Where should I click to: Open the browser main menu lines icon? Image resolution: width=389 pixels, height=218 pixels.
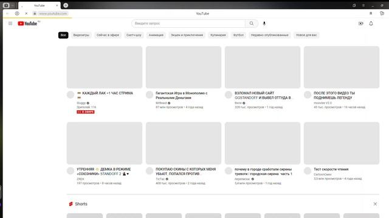[x=363, y=5]
